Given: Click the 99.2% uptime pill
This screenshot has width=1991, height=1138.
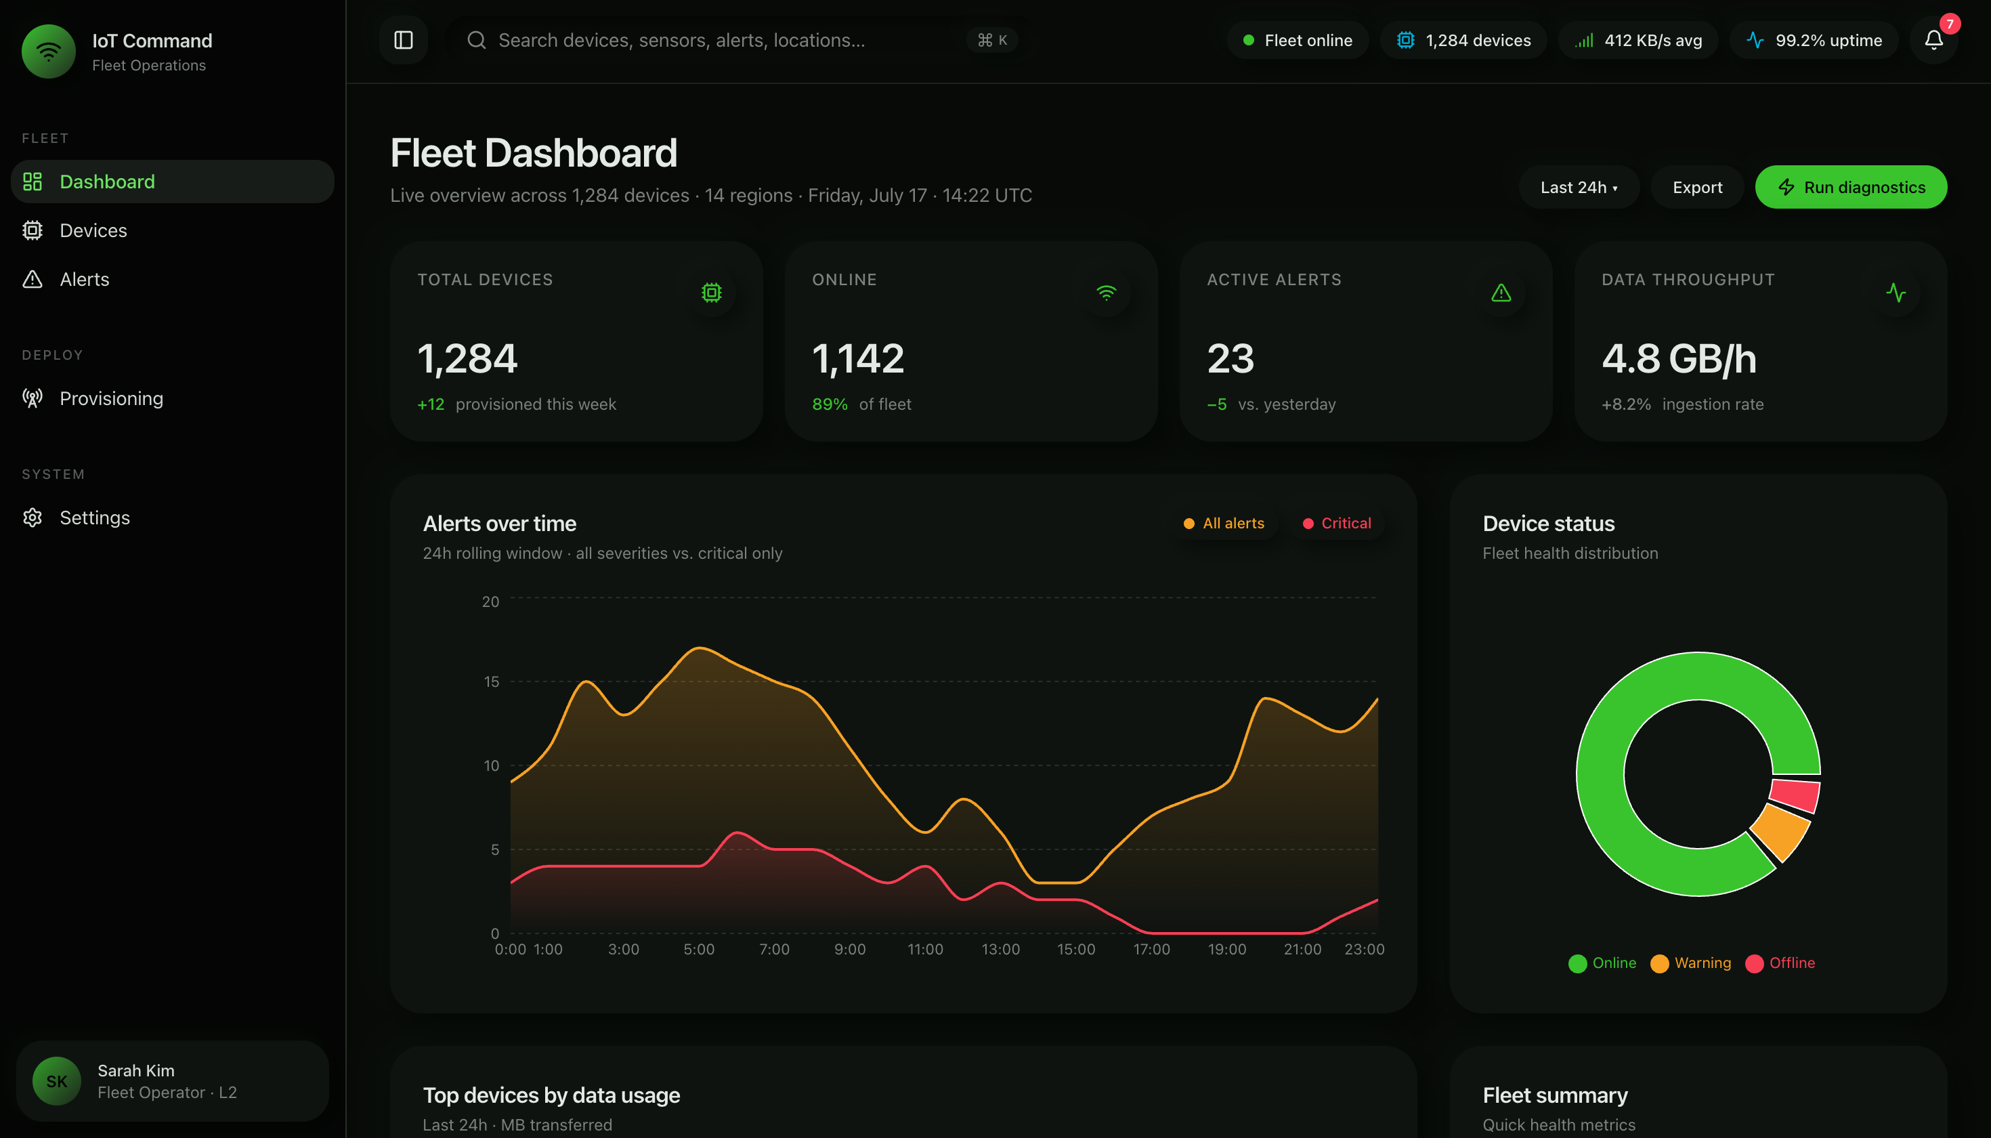Looking at the screenshot, I should [1814, 40].
